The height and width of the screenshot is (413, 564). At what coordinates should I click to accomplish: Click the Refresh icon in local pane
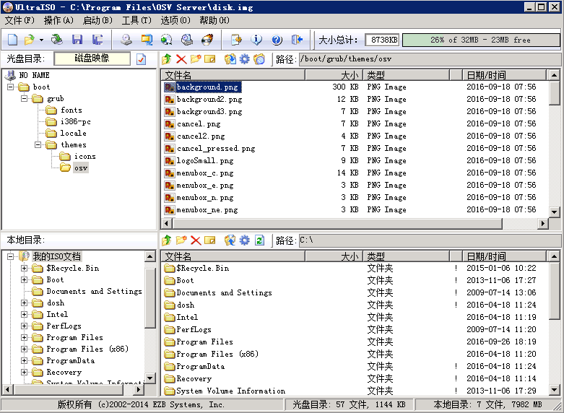[259, 240]
